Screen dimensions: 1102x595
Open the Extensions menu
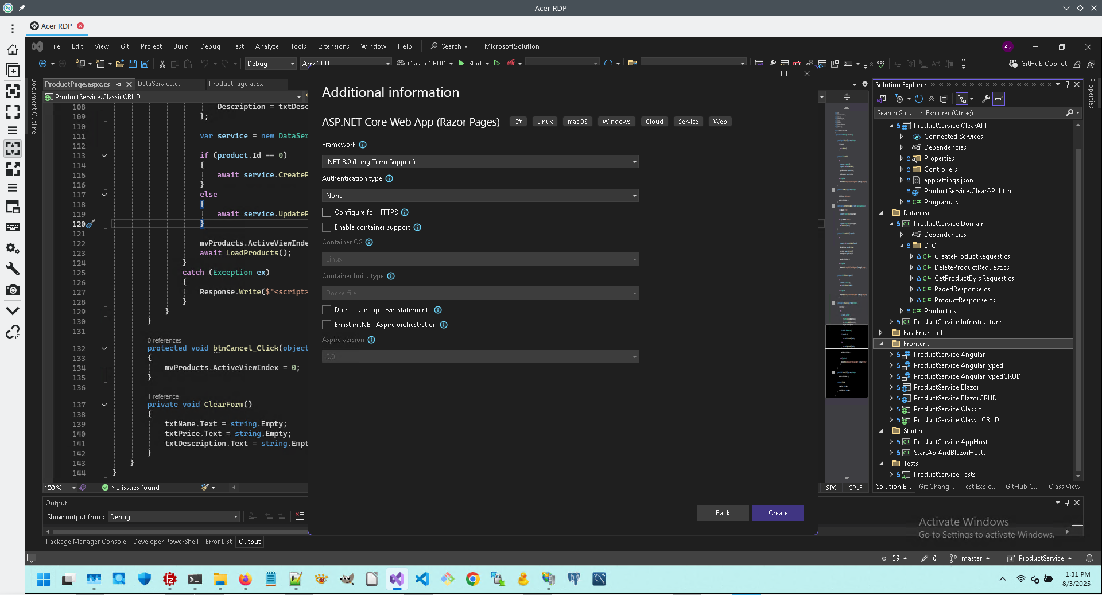(x=333, y=46)
